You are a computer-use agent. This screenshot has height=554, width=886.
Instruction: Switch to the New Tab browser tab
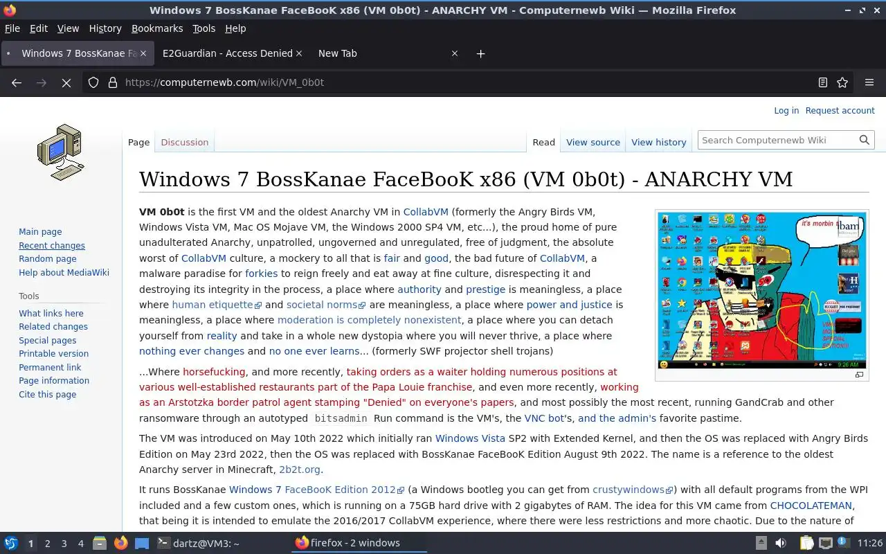[x=338, y=53]
